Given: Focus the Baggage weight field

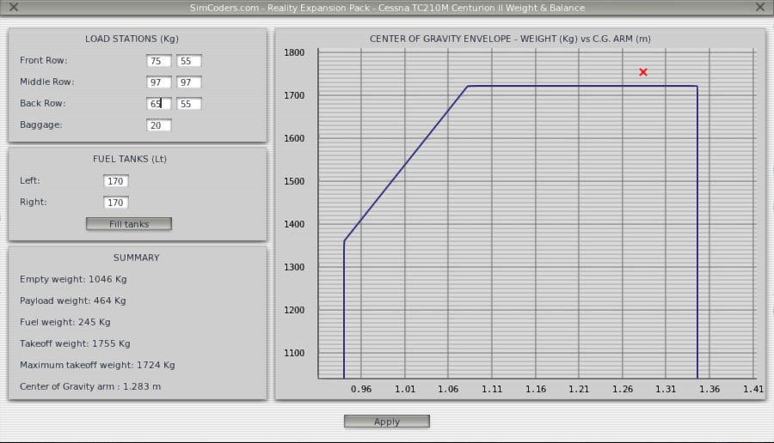Looking at the screenshot, I should [159, 125].
